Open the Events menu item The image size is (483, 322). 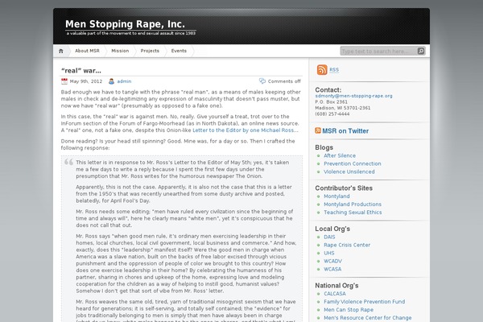pyautogui.click(x=179, y=51)
